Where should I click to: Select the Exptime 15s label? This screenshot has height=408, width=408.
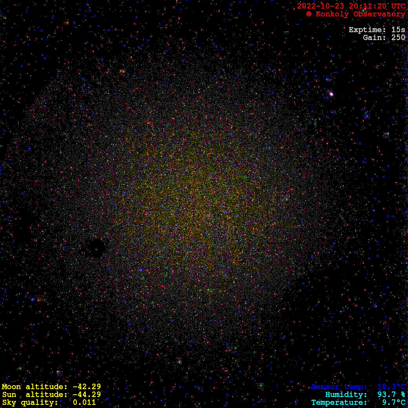coord(377,30)
